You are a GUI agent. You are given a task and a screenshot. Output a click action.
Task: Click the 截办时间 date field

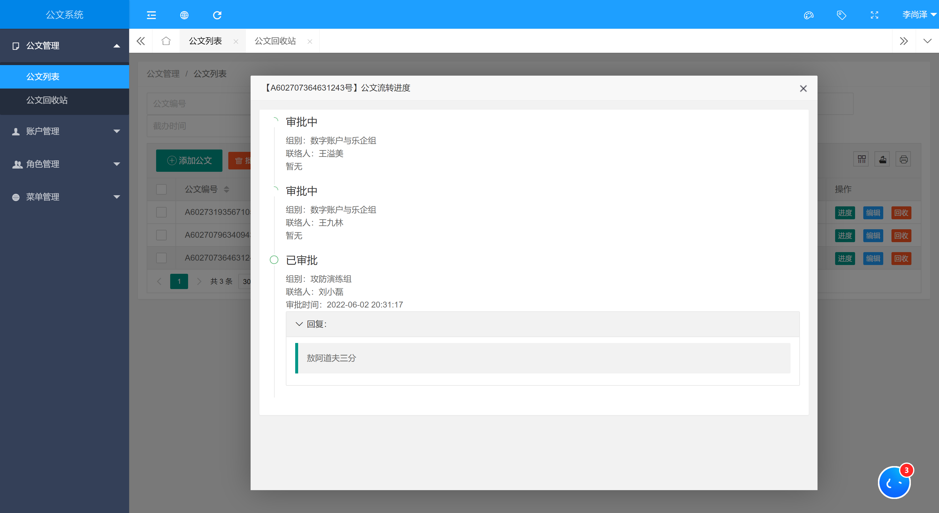(x=199, y=126)
